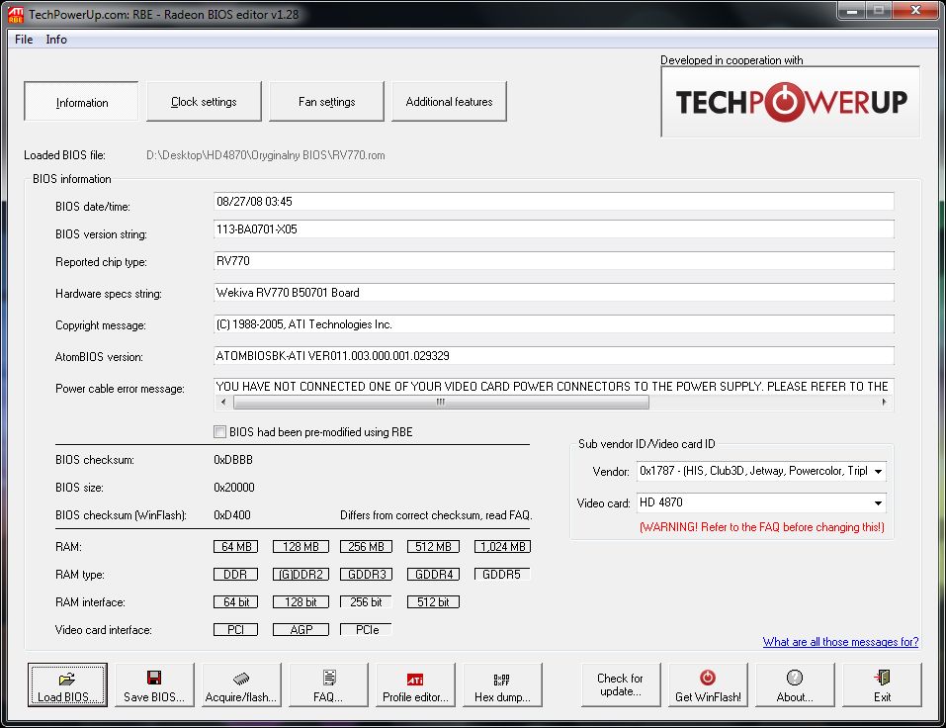Open 'What are all those messages for?' link

840,642
